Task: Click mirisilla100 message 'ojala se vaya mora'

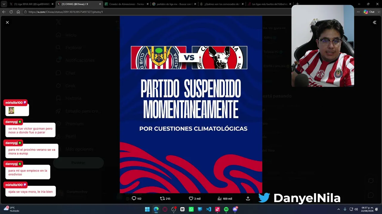Action: point(30,192)
